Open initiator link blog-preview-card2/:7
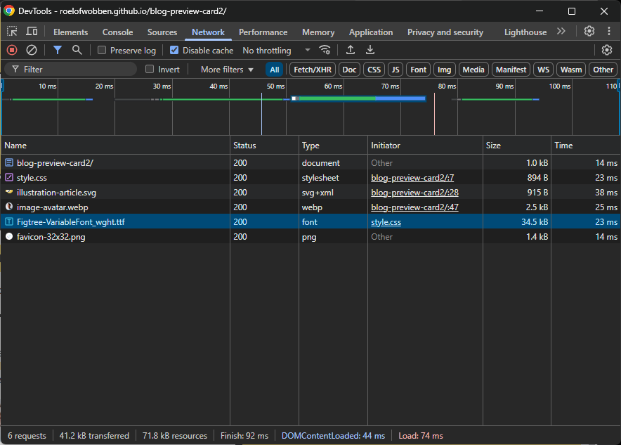Screen dimensions: 621x445 pos(412,178)
